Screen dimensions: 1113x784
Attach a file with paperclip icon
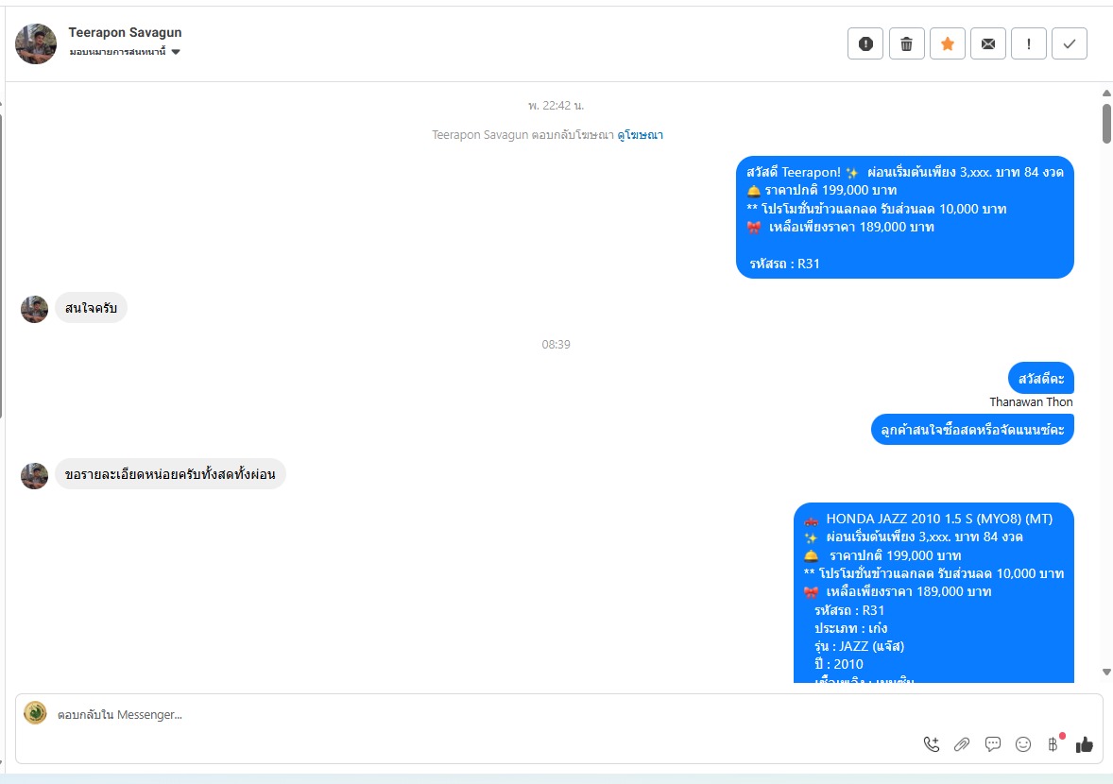click(962, 744)
